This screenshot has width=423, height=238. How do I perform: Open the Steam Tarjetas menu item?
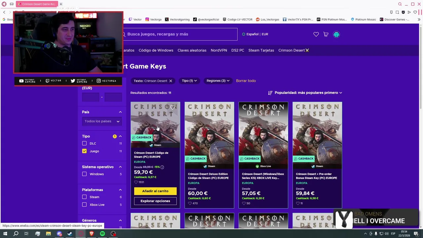tap(261, 50)
